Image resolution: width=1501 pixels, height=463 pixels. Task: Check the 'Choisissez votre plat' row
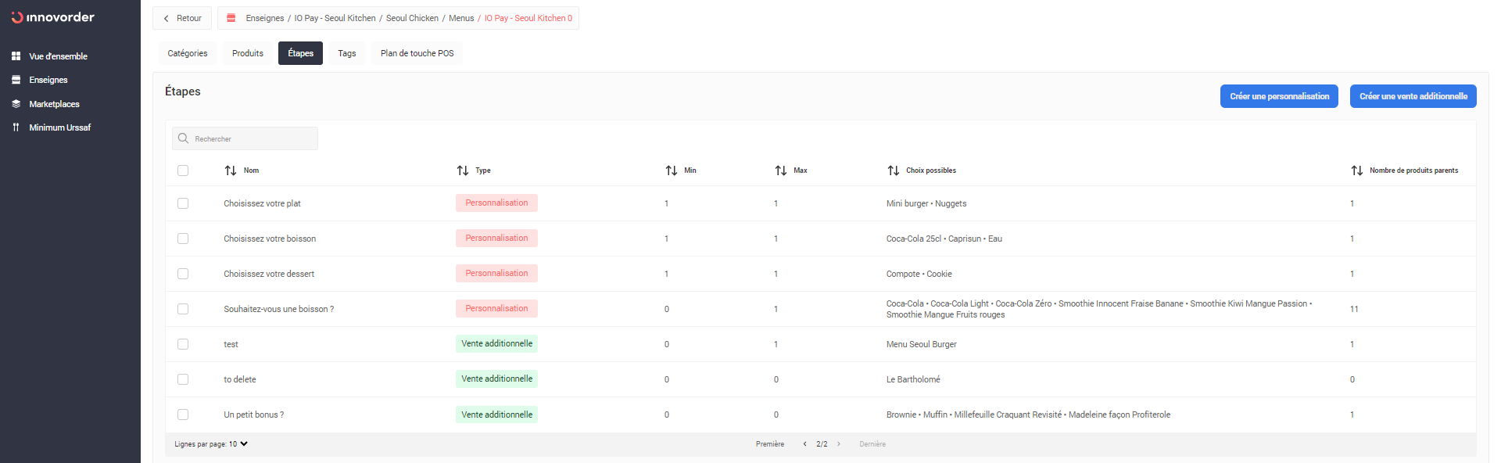(x=183, y=203)
